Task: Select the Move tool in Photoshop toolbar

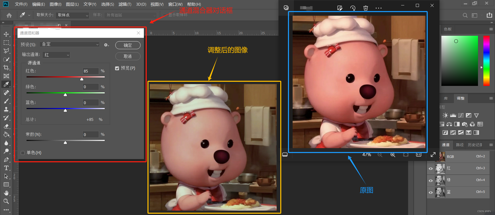Action: (6, 34)
